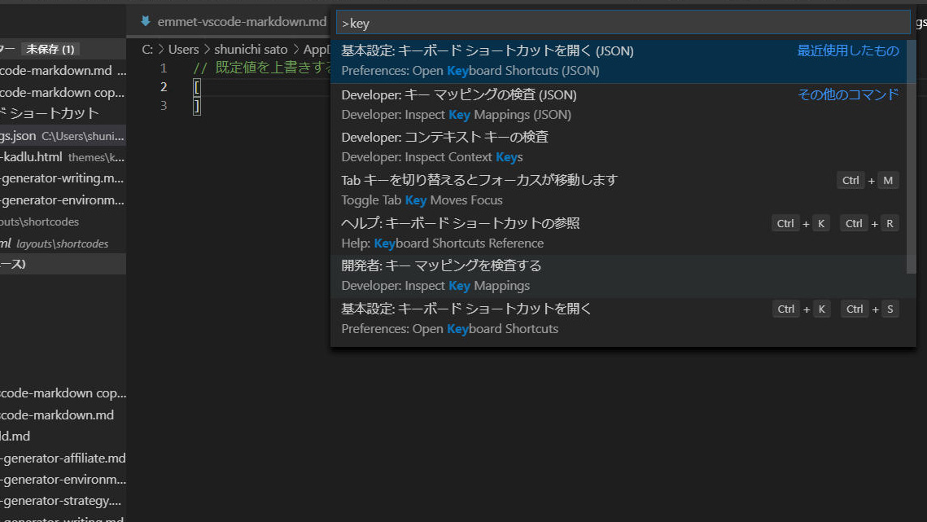The image size is (927, 522).
Task: Click the '未保存 (1)' unsaved badge
Action: (50, 49)
